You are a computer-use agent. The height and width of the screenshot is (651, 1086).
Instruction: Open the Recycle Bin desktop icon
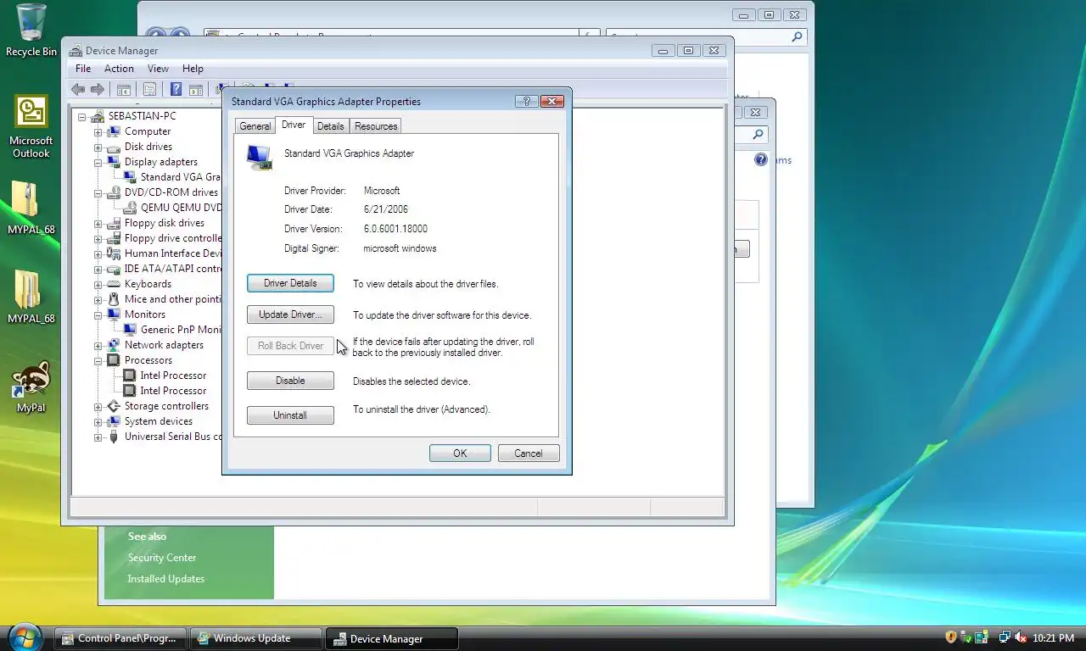[31, 30]
